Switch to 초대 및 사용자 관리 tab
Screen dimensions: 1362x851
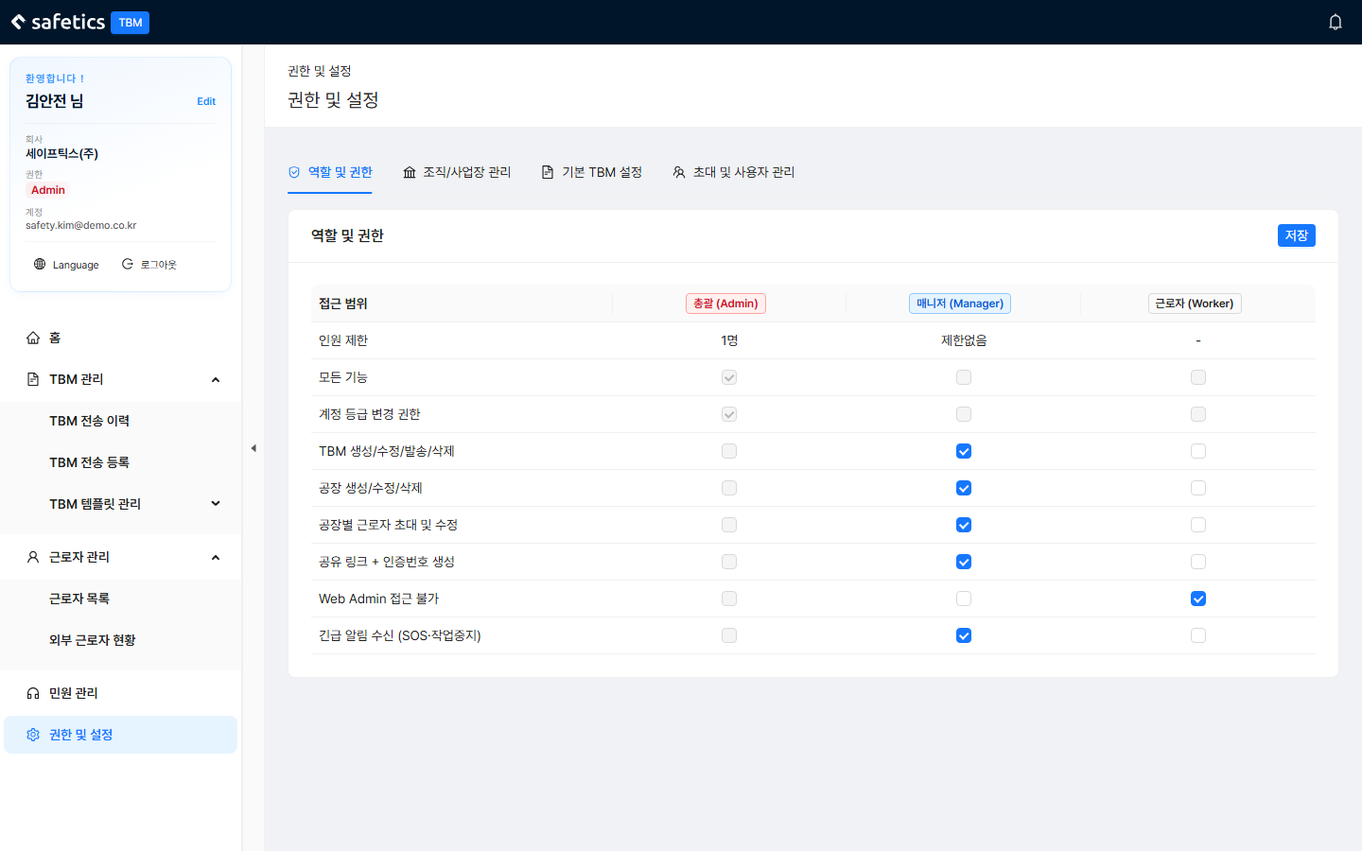734,172
